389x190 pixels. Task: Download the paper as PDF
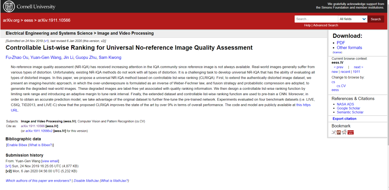[341, 43]
